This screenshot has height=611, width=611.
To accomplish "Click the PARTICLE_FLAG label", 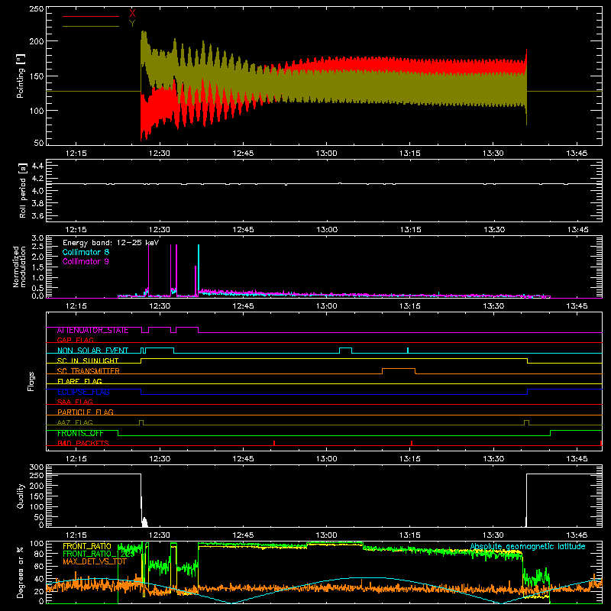I will click(x=86, y=412).
